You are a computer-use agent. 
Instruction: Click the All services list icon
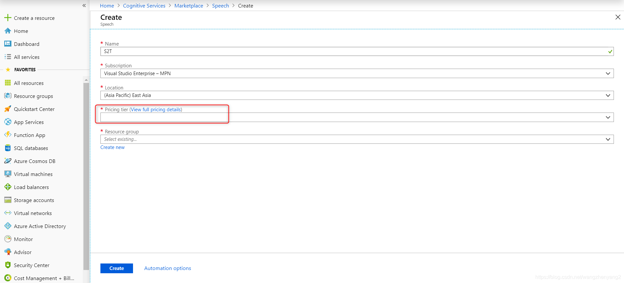click(8, 57)
